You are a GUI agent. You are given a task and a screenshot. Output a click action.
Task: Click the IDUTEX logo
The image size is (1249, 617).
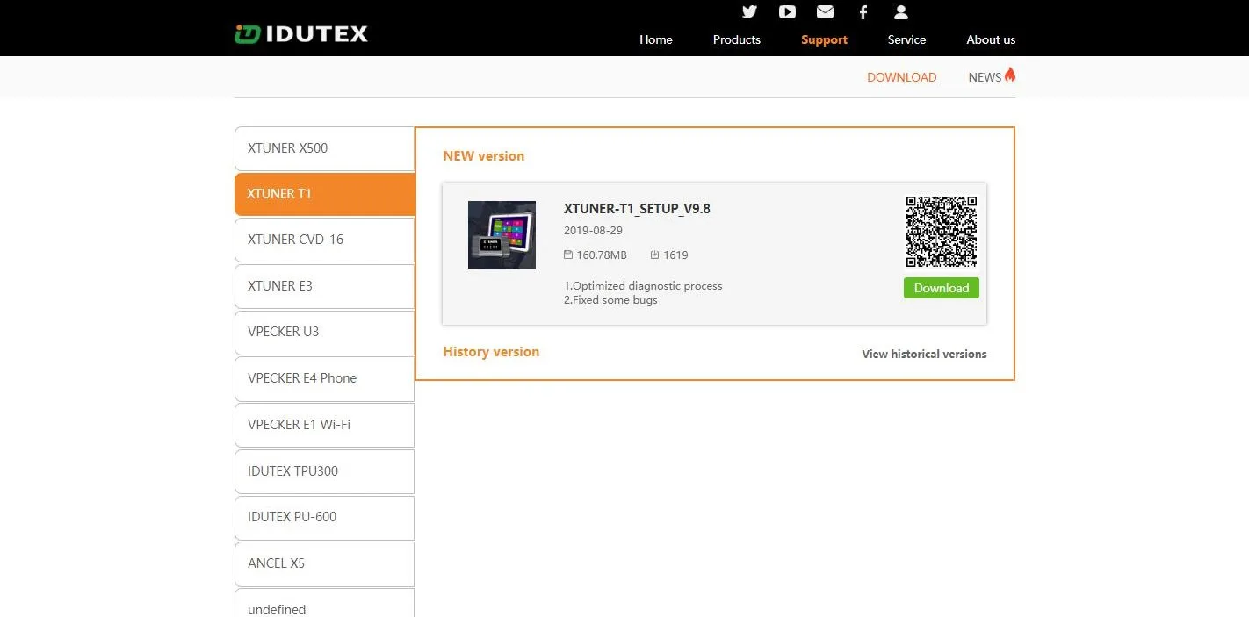click(x=301, y=34)
